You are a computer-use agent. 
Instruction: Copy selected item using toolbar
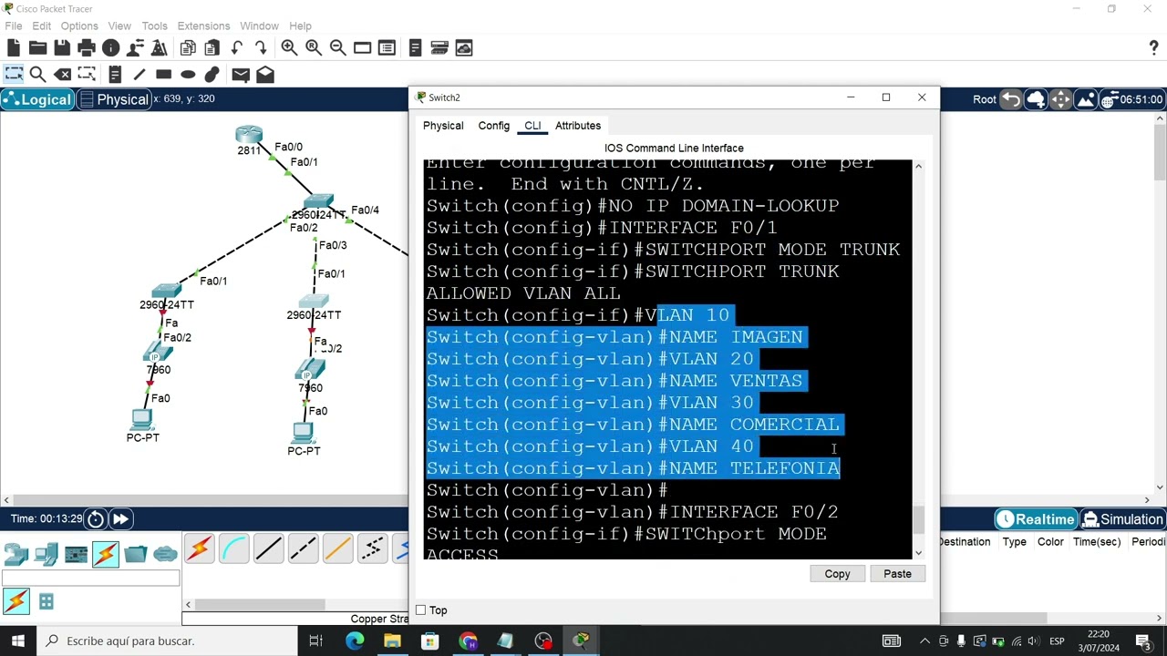[188, 47]
